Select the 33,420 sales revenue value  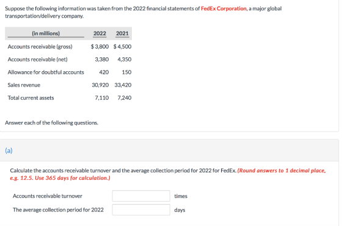pos(123,85)
